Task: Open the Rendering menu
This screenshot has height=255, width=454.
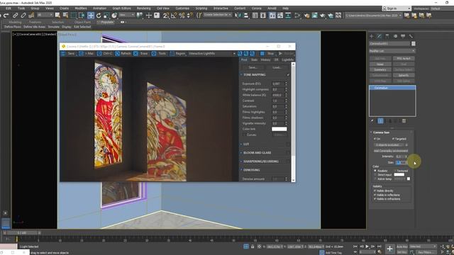Action: (x=143, y=8)
